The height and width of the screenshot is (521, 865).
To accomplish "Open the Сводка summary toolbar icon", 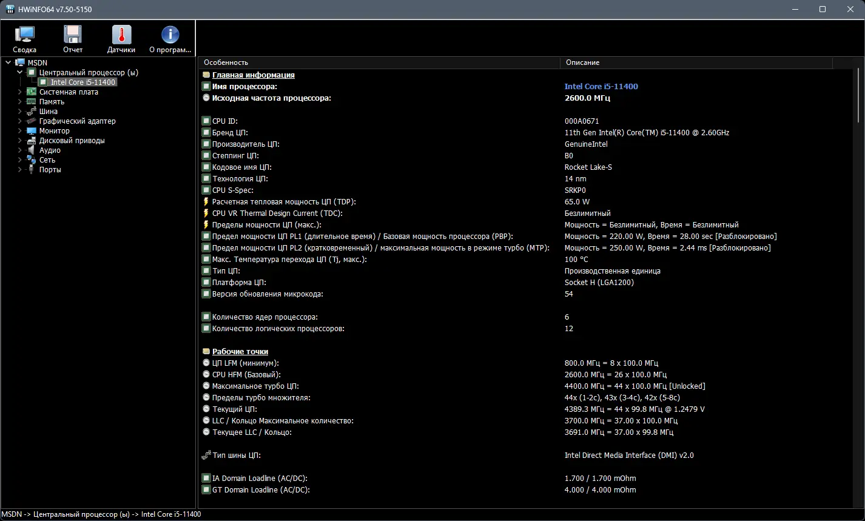I will tap(24, 35).
